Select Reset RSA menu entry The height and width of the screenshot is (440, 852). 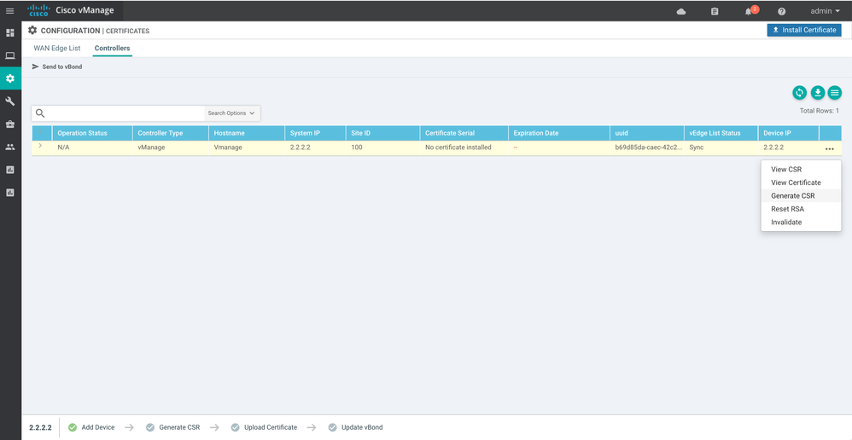[x=801, y=209]
